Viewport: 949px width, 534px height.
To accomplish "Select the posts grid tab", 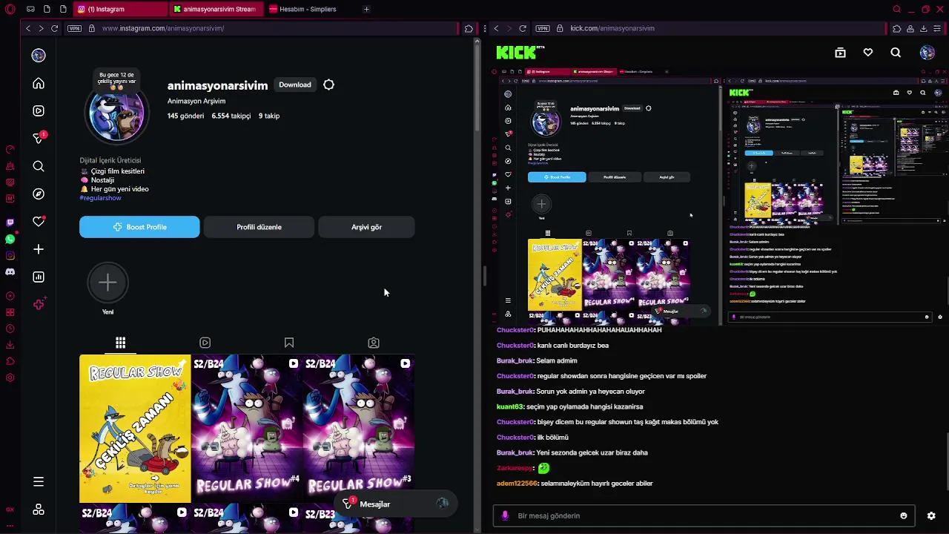I will click(x=120, y=343).
